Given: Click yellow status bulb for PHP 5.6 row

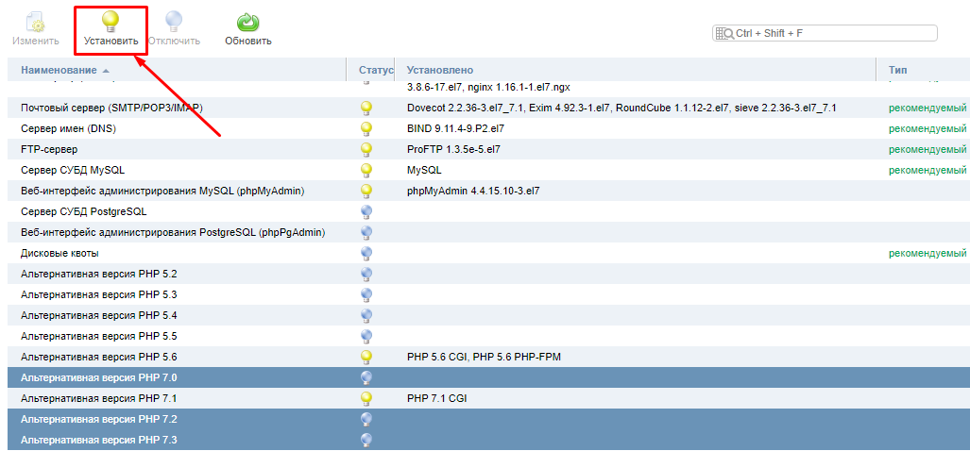Looking at the screenshot, I should point(366,358).
